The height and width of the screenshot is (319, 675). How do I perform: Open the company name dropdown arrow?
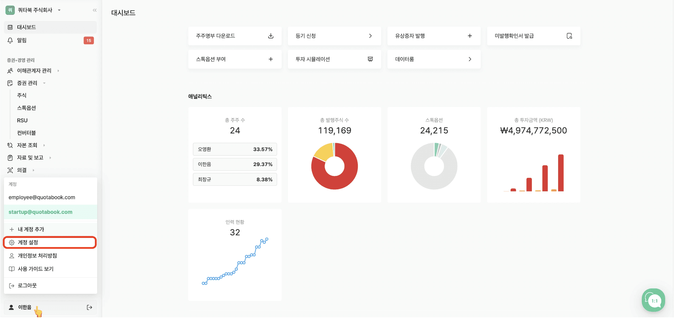(x=59, y=10)
